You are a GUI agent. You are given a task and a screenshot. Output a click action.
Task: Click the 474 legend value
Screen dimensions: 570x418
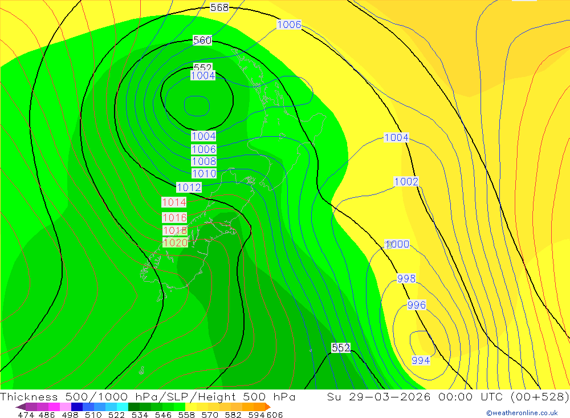coord(26,415)
